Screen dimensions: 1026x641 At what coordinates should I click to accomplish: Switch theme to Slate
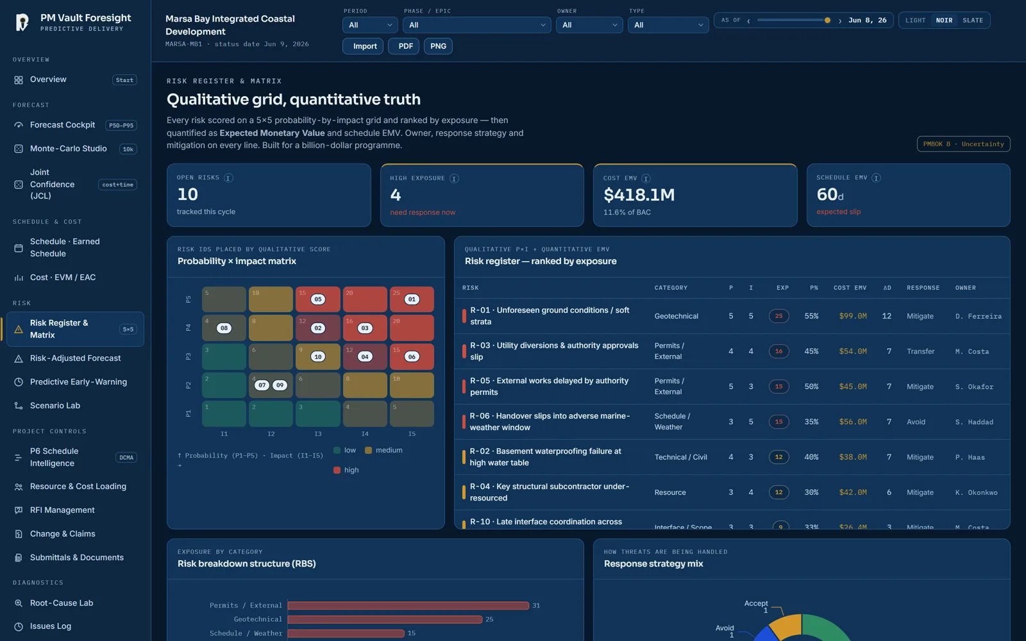pos(972,21)
